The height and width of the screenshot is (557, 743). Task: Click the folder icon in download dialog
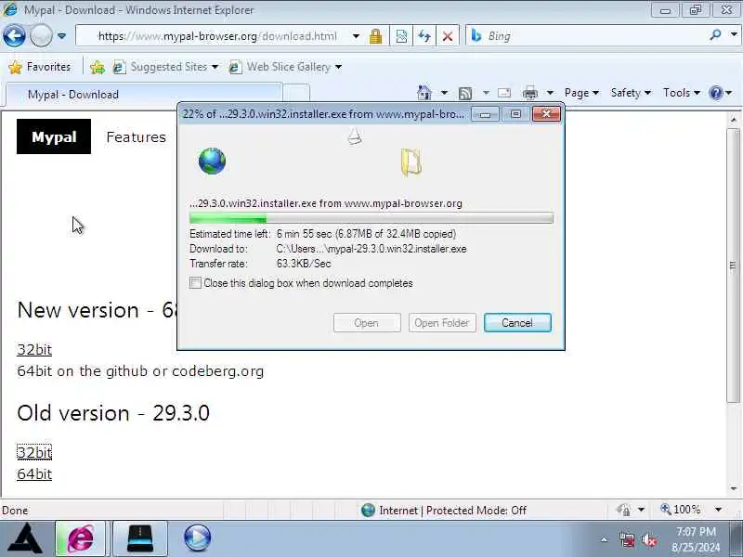click(x=411, y=162)
